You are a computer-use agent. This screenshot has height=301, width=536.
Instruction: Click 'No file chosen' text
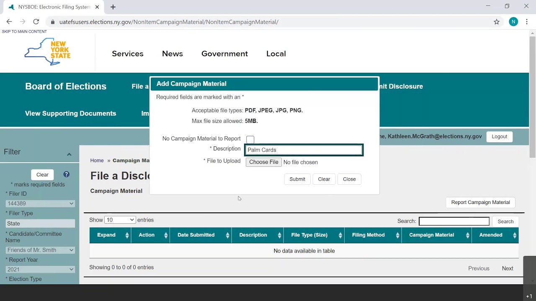pos(301,162)
